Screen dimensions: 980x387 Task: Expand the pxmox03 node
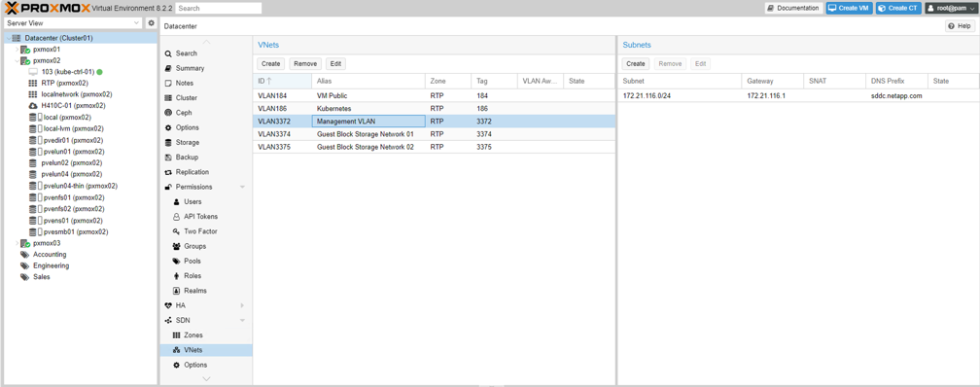tap(17, 243)
